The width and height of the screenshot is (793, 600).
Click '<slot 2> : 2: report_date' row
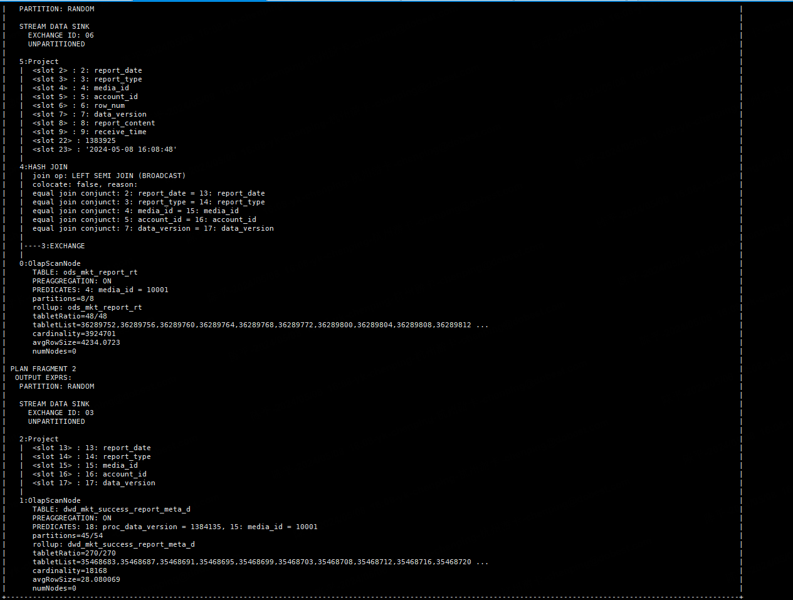(87, 70)
